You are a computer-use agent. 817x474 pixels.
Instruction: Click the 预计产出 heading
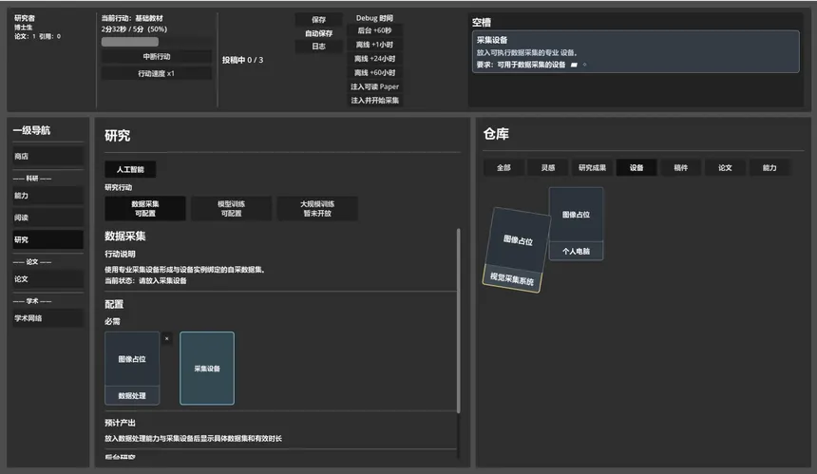[120, 423]
